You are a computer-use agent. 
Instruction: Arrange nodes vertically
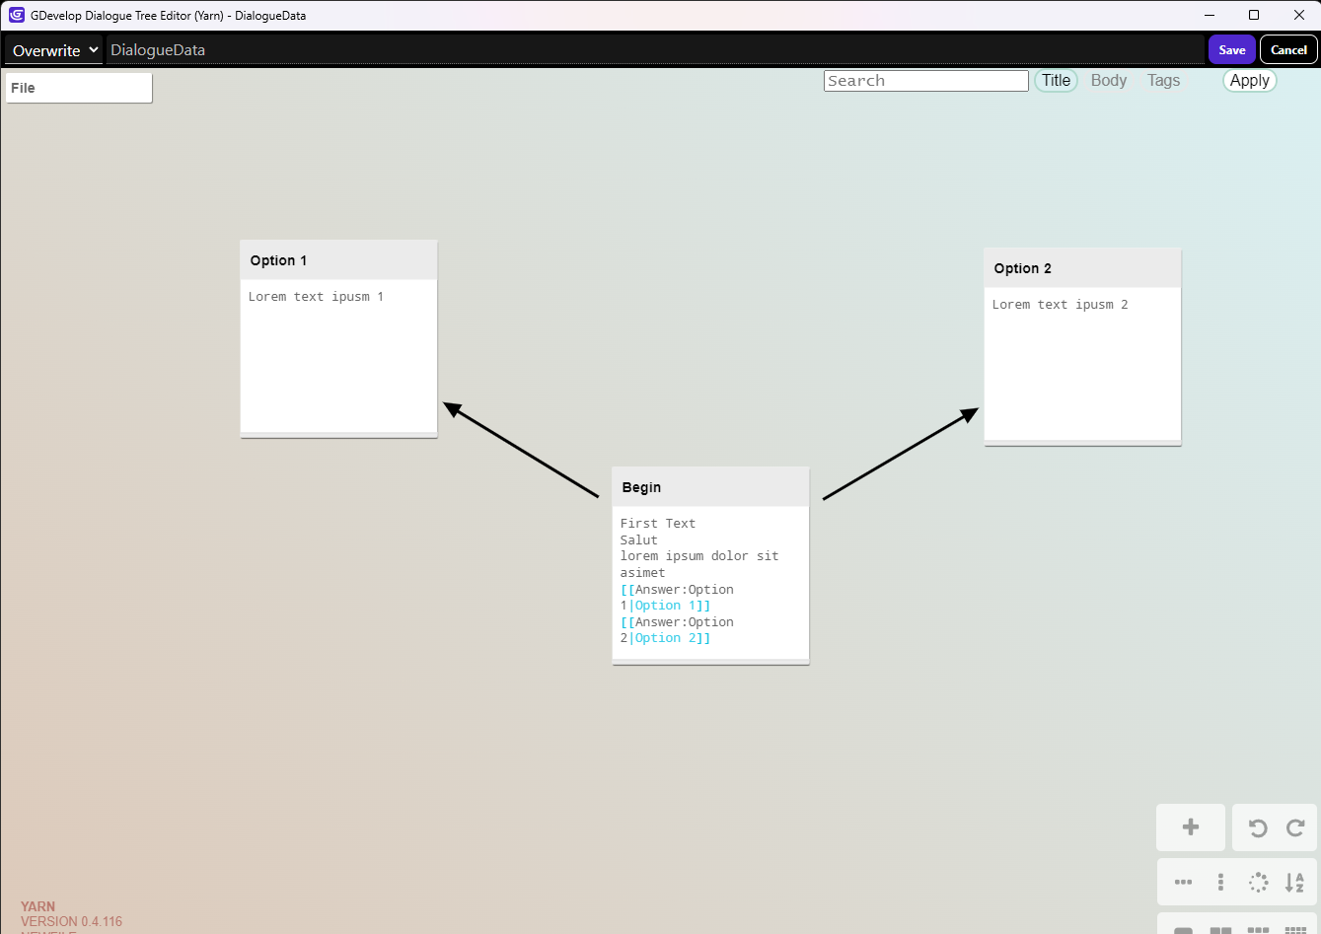click(1220, 882)
